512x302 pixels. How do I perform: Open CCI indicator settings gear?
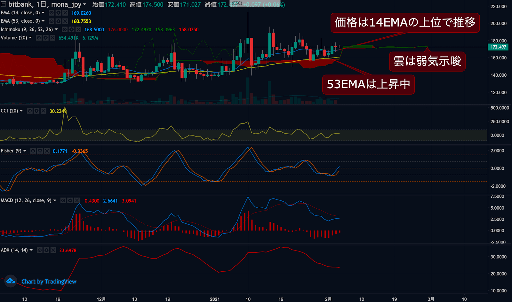pyautogui.click(x=36, y=111)
